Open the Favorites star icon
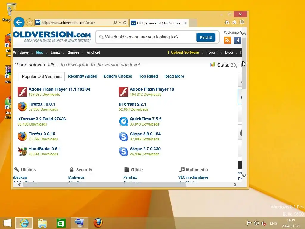 (x=235, y=22)
